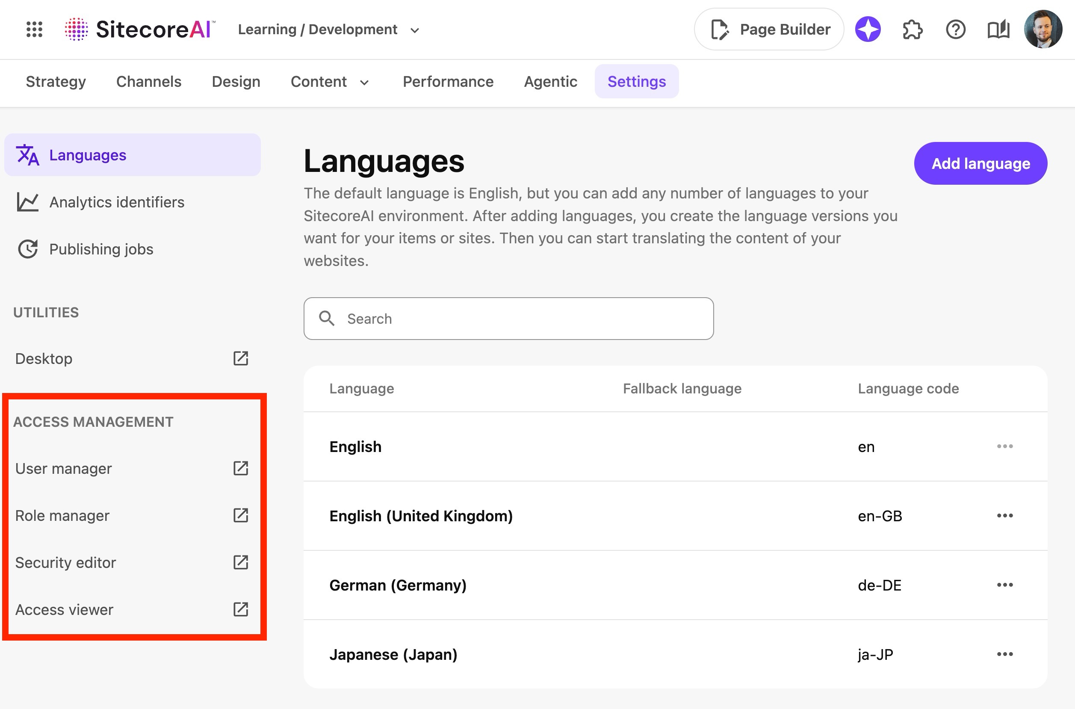Viewport: 1075px width, 709px height.
Task: Open the purple AI sparkle assistant icon
Action: (x=868, y=30)
